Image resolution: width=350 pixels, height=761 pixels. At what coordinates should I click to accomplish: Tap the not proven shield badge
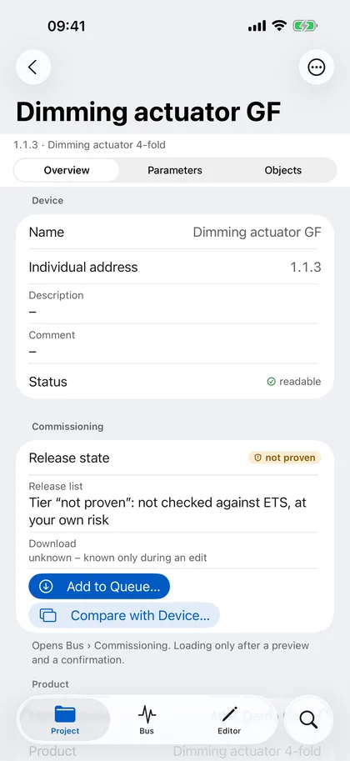[x=285, y=458]
